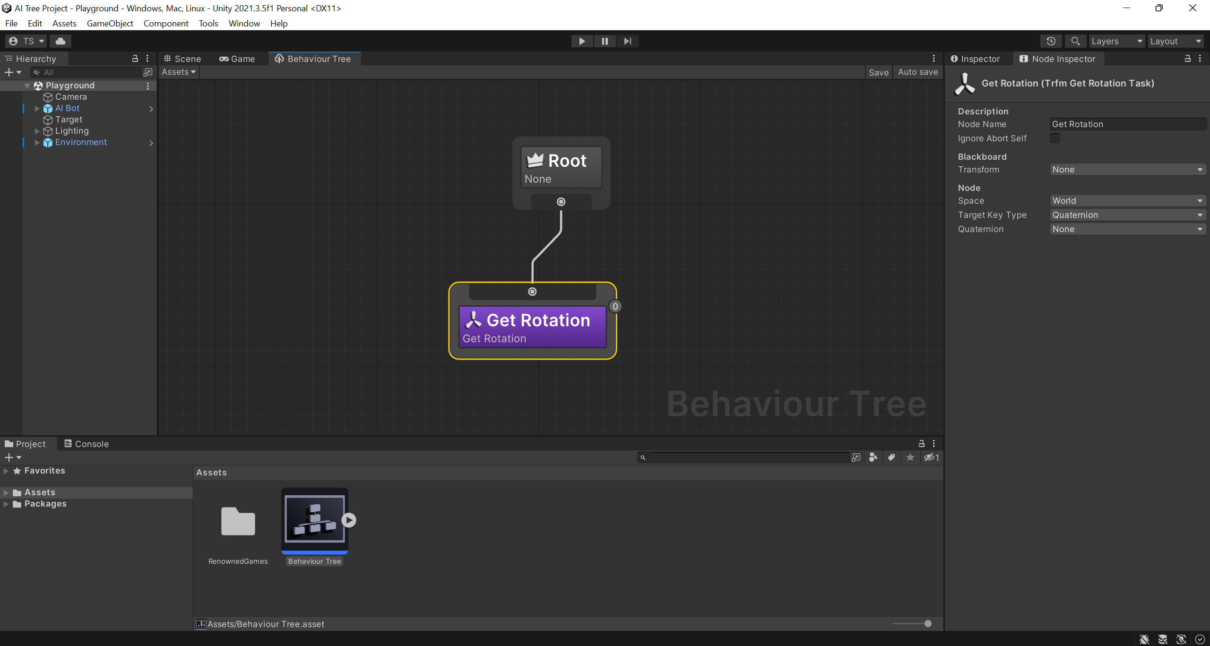Click the favorites star icon in Project toolbar

click(x=910, y=457)
